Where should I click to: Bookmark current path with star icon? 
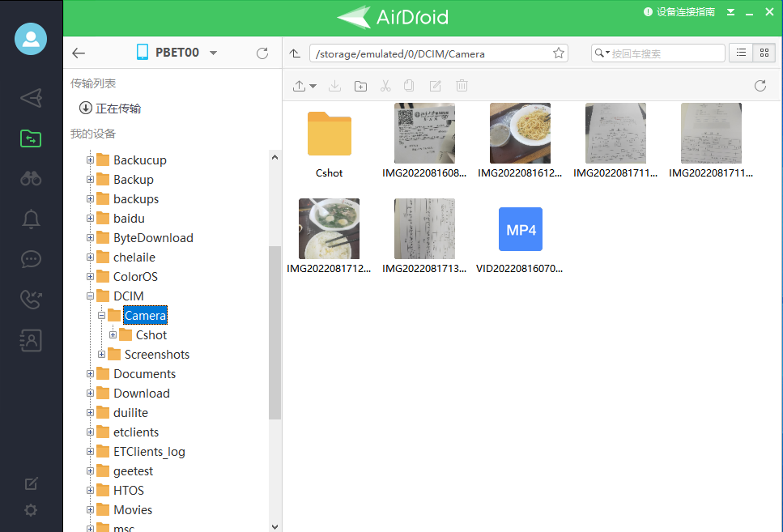pyautogui.click(x=558, y=53)
